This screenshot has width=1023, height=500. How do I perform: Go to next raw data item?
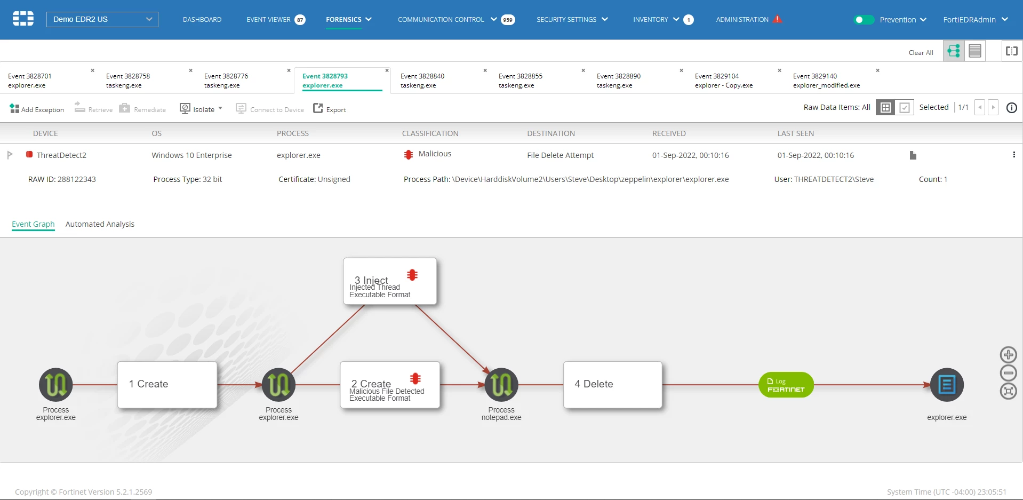(x=993, y=107)
